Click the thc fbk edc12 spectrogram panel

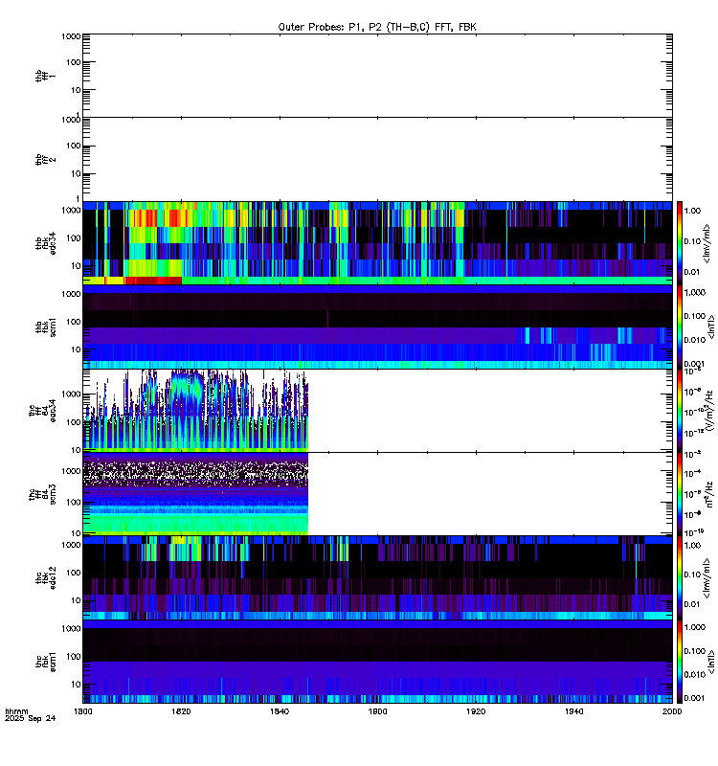pos(377,578)
